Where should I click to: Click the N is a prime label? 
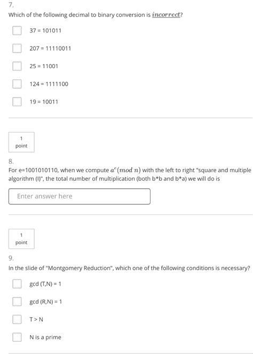[x=45, y=337]
